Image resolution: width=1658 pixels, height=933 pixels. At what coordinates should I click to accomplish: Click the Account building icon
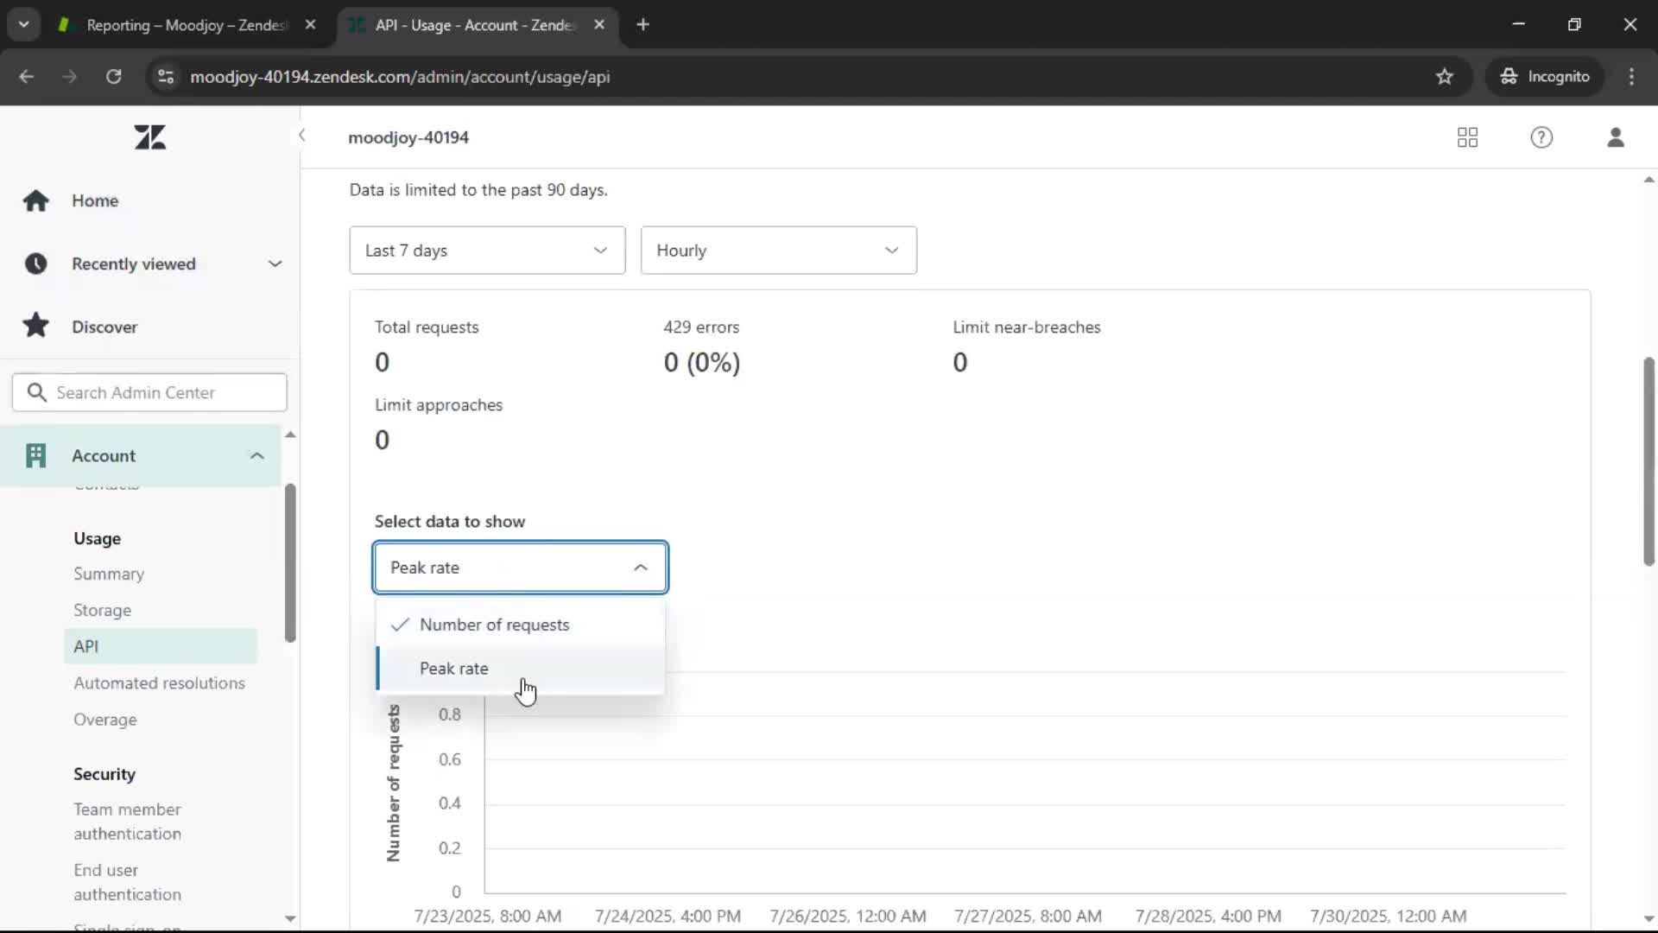[x=35, y=455]
